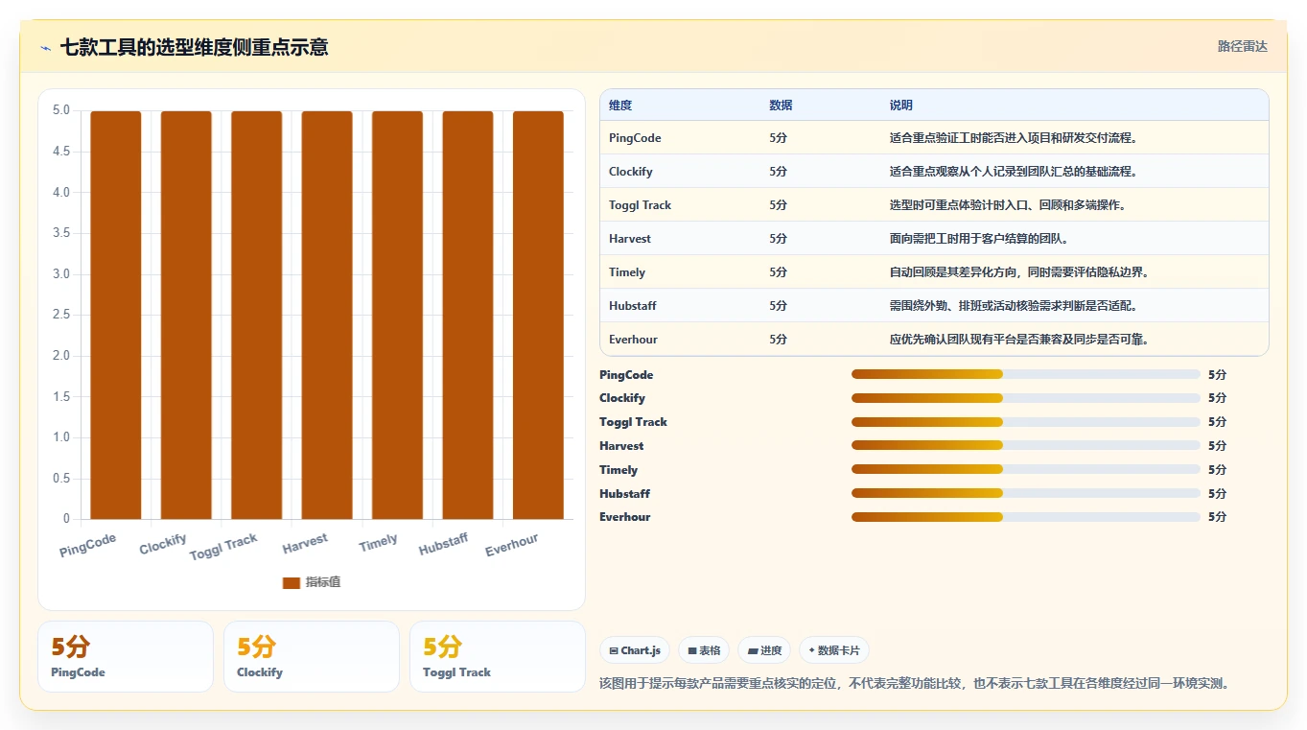This screenshot has height=730, width=1307.
Task: Open the PingCode 5分 data card
Action: click(x=126, y=657)
